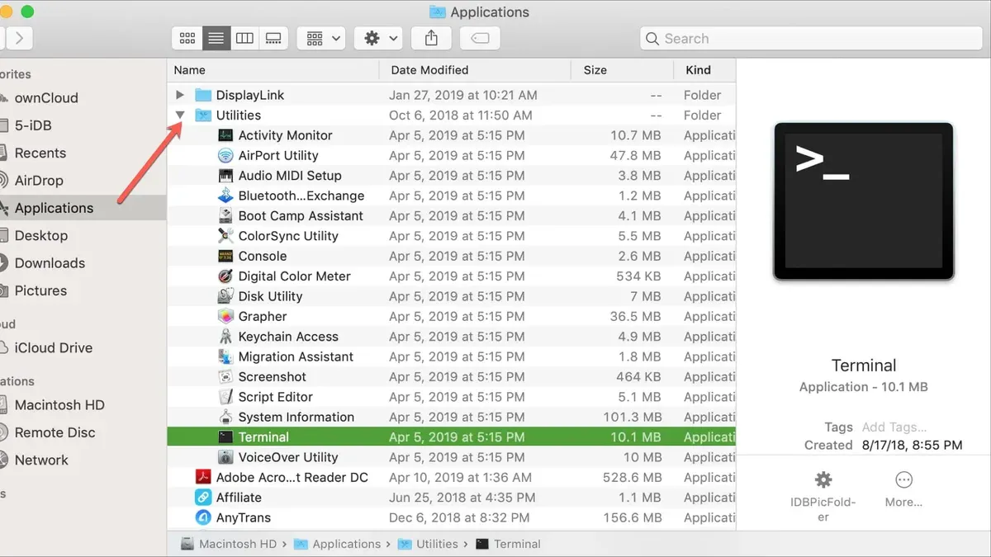Select the AirPort Utility icon
Screen dimensions: 991x557
[x=225, y=155]
